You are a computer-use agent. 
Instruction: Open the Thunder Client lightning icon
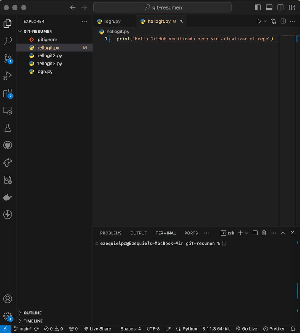point(7,214)
